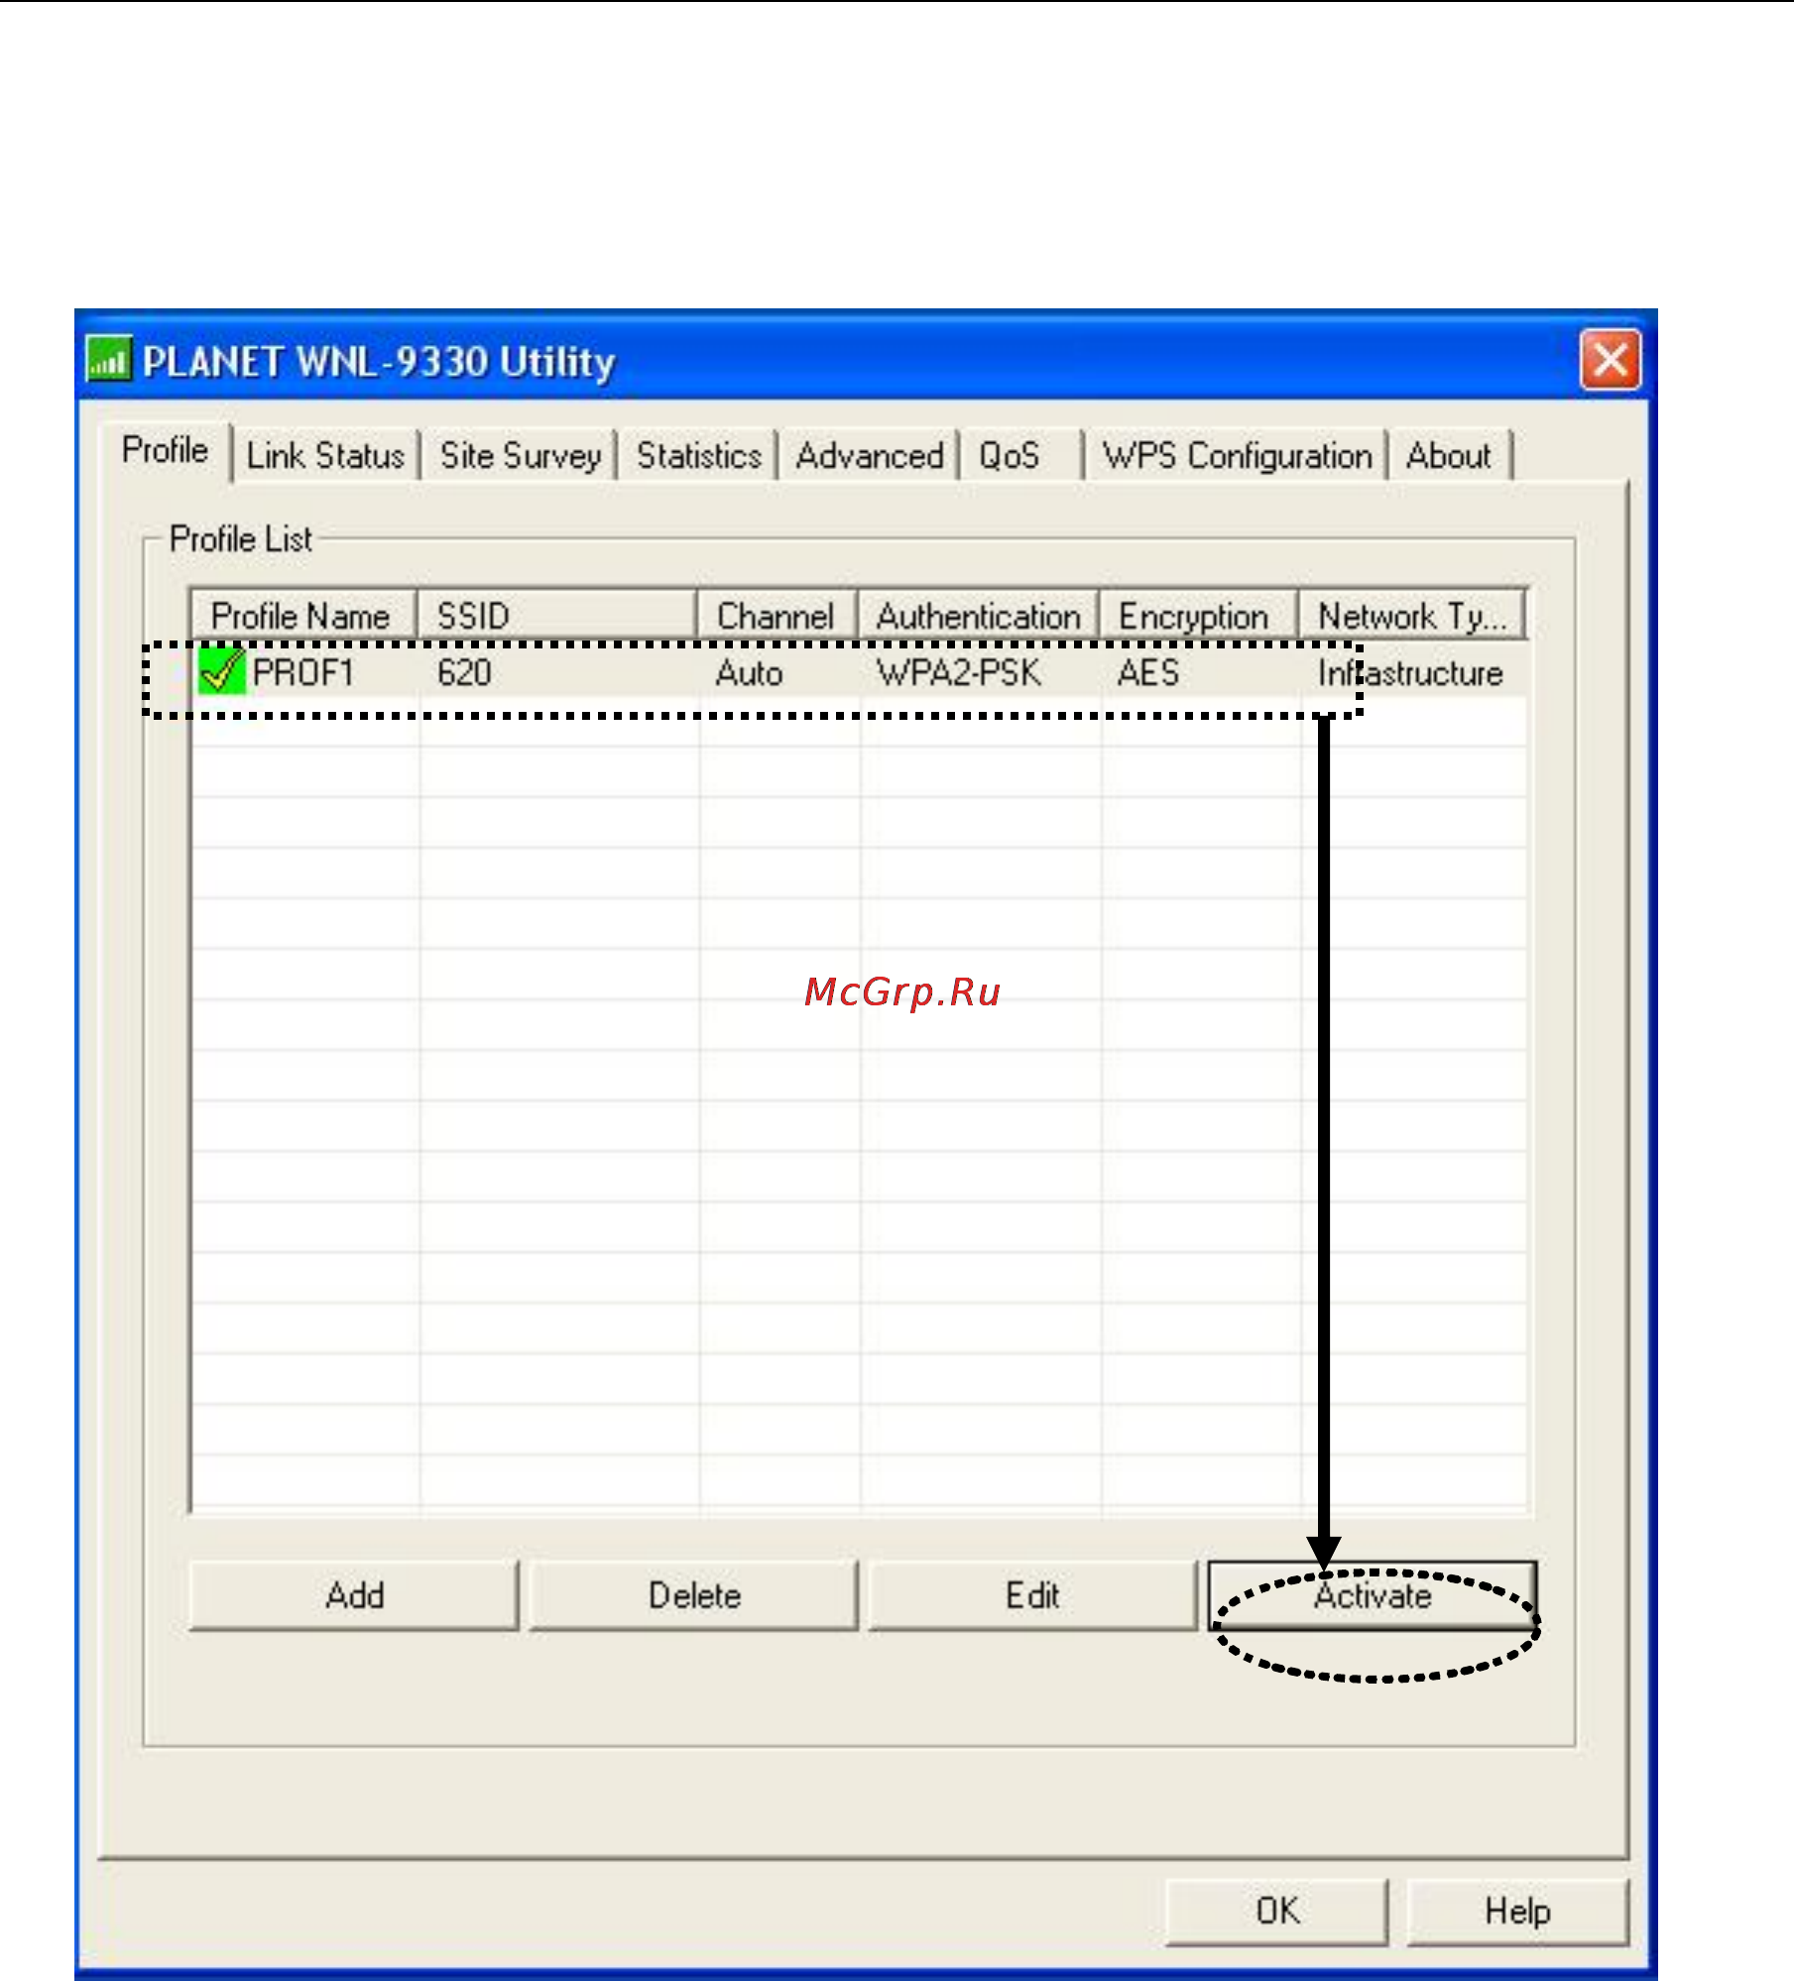The height and width of the screenshot is (1981, 1794).
Task: Activate the selected profile
Action: click(x=1373, y=1595)
